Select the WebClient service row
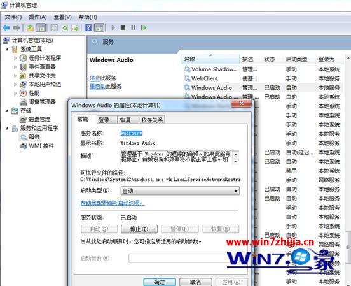The width and height of the screenshot is (351, 286). pos(263,78)
